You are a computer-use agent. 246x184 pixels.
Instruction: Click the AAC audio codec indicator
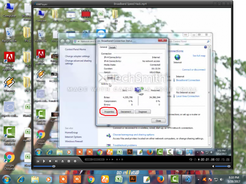[96, 159]
